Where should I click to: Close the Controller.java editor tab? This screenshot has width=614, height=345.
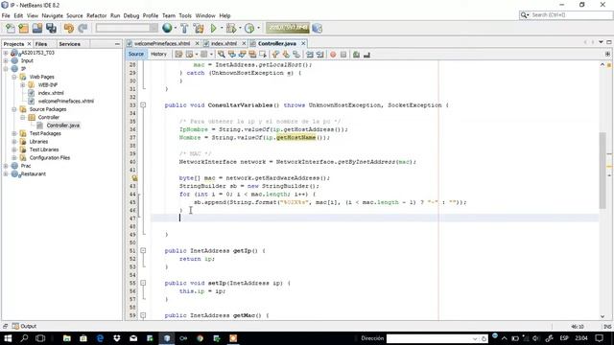(303, 43)
